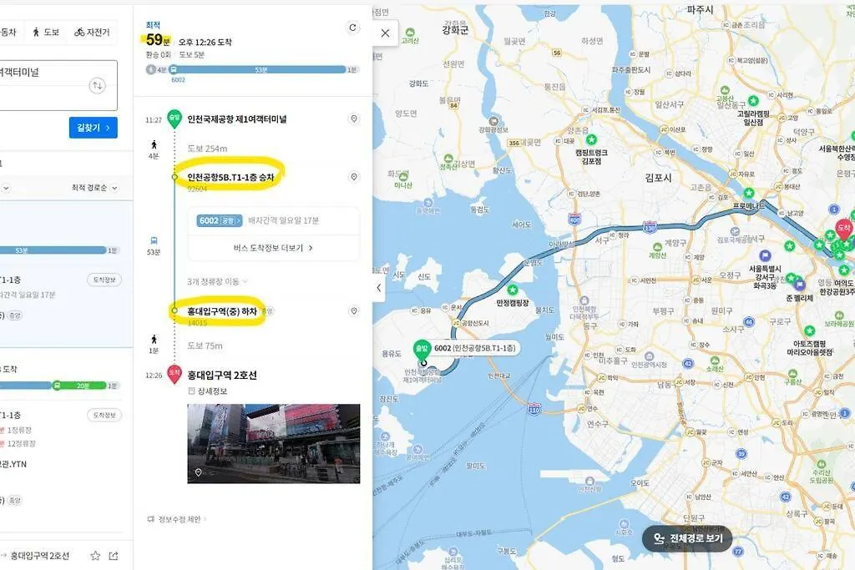Swap origin and destination with the arrows icon
This screenshot has height=570, width=855.
pyautogui.click(x=97, y=86)
